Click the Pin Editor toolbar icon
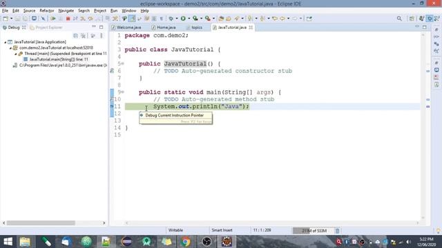The image size is (442, 248). (x=309, y=19)
